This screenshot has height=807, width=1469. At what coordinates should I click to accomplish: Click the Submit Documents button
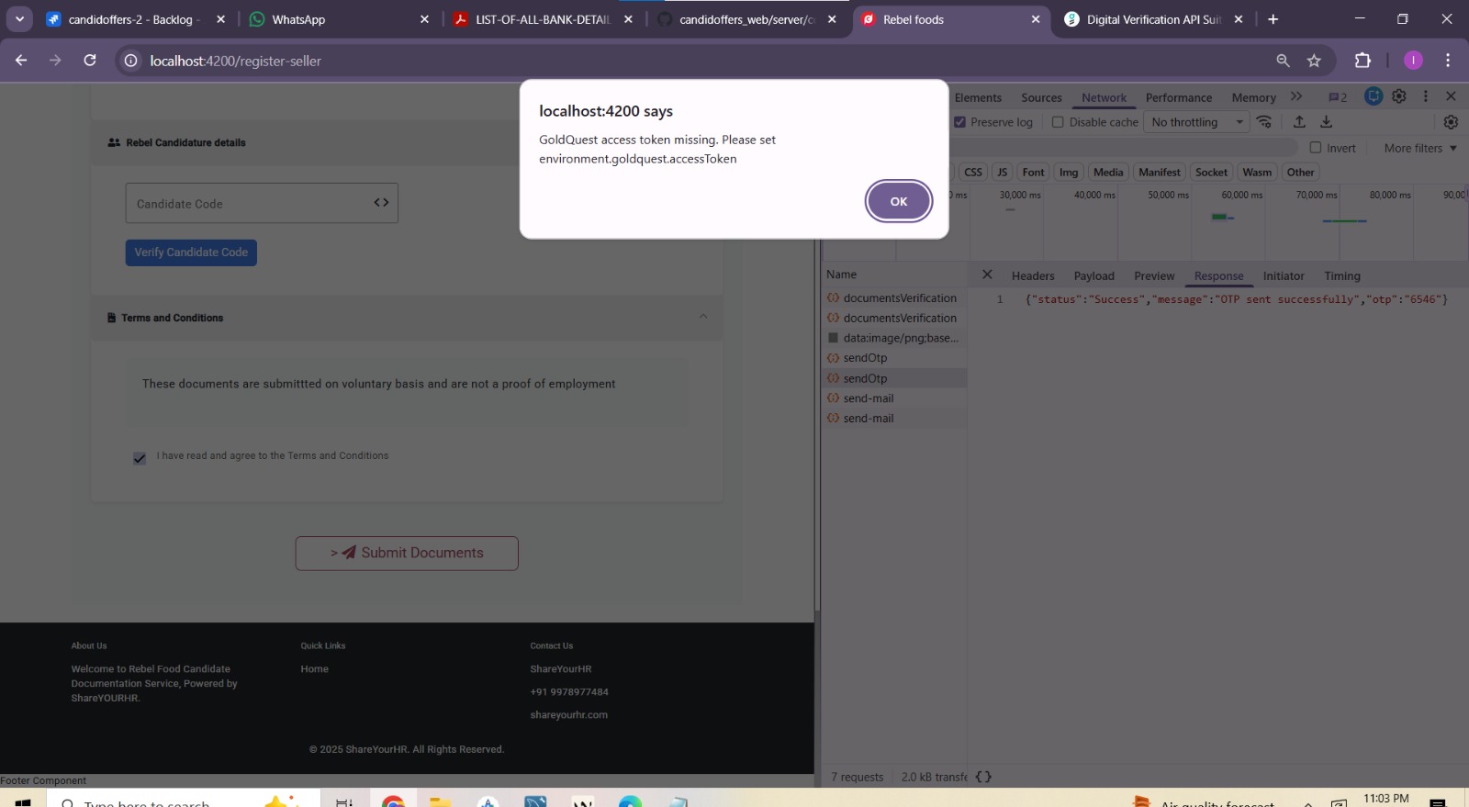coord(407,553)
